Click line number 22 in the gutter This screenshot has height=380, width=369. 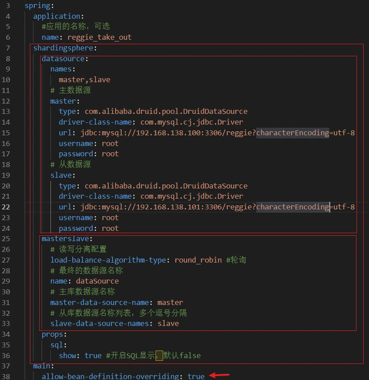tap(5, 207)
